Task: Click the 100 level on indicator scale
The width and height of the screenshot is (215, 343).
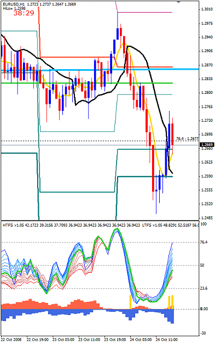Action: click(204, 224)
